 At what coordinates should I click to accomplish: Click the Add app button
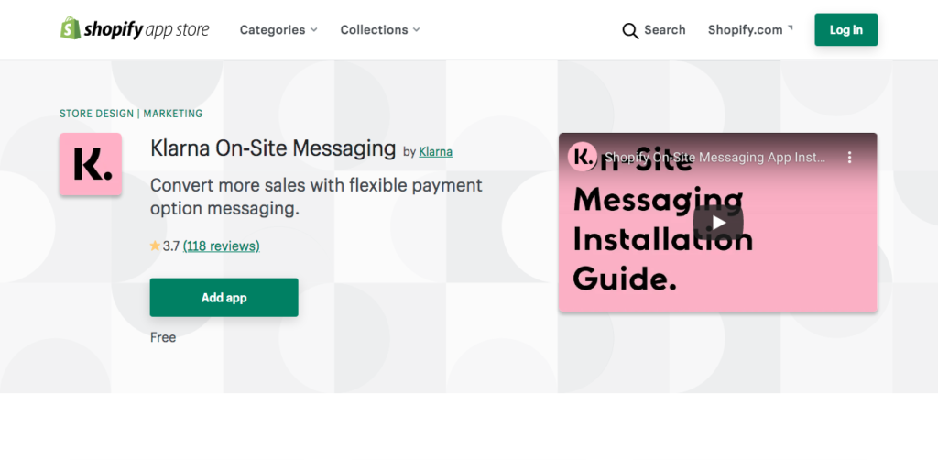pyautogui.click(x=224, y=297)
